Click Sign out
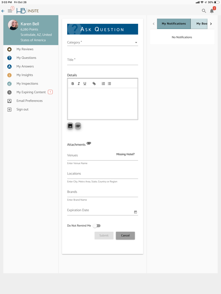Image resolution: width=221 pixels, height=294 pixels. (22, 109)
